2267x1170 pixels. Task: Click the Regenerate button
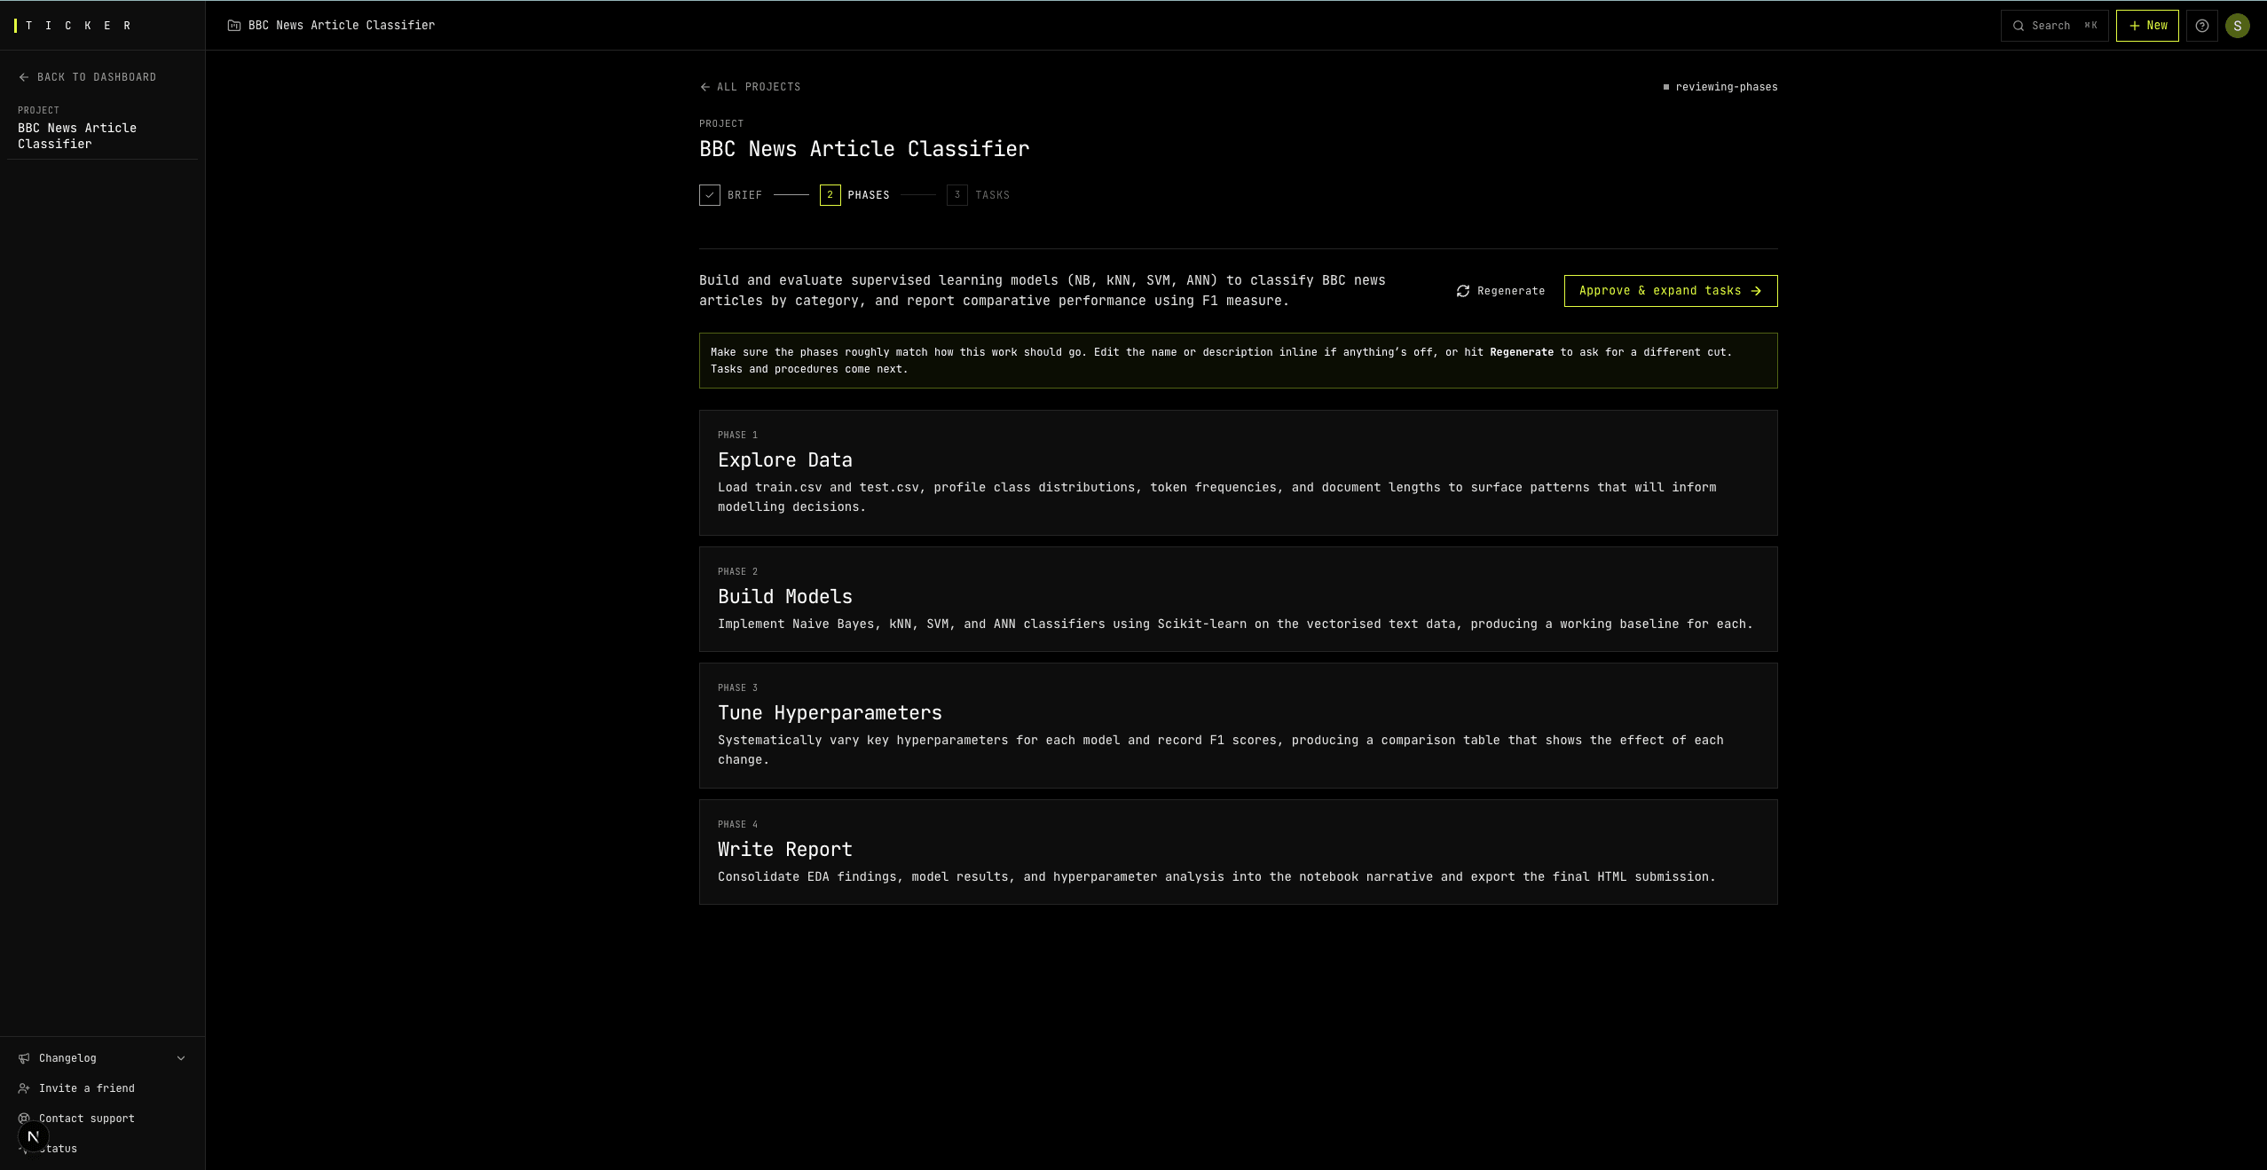pos(1500,291)
